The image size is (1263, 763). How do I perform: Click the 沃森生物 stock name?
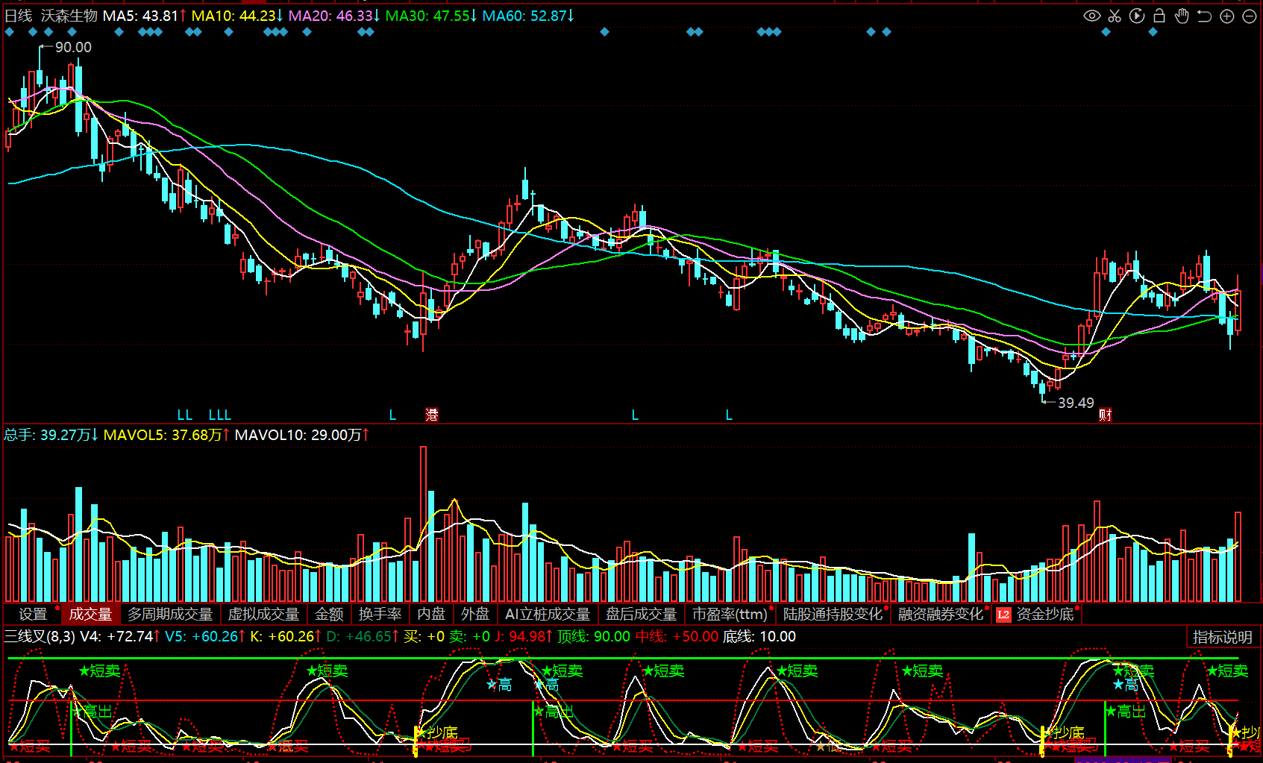[x=69, y=16]
